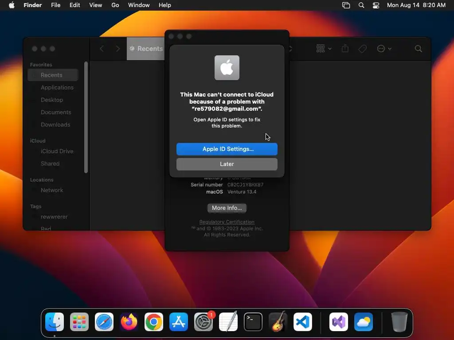Click the date and time in menu bar
Image resolution: width=454 pixels, height=340 pixels.
pyautogui.click(x=416, y=5)
